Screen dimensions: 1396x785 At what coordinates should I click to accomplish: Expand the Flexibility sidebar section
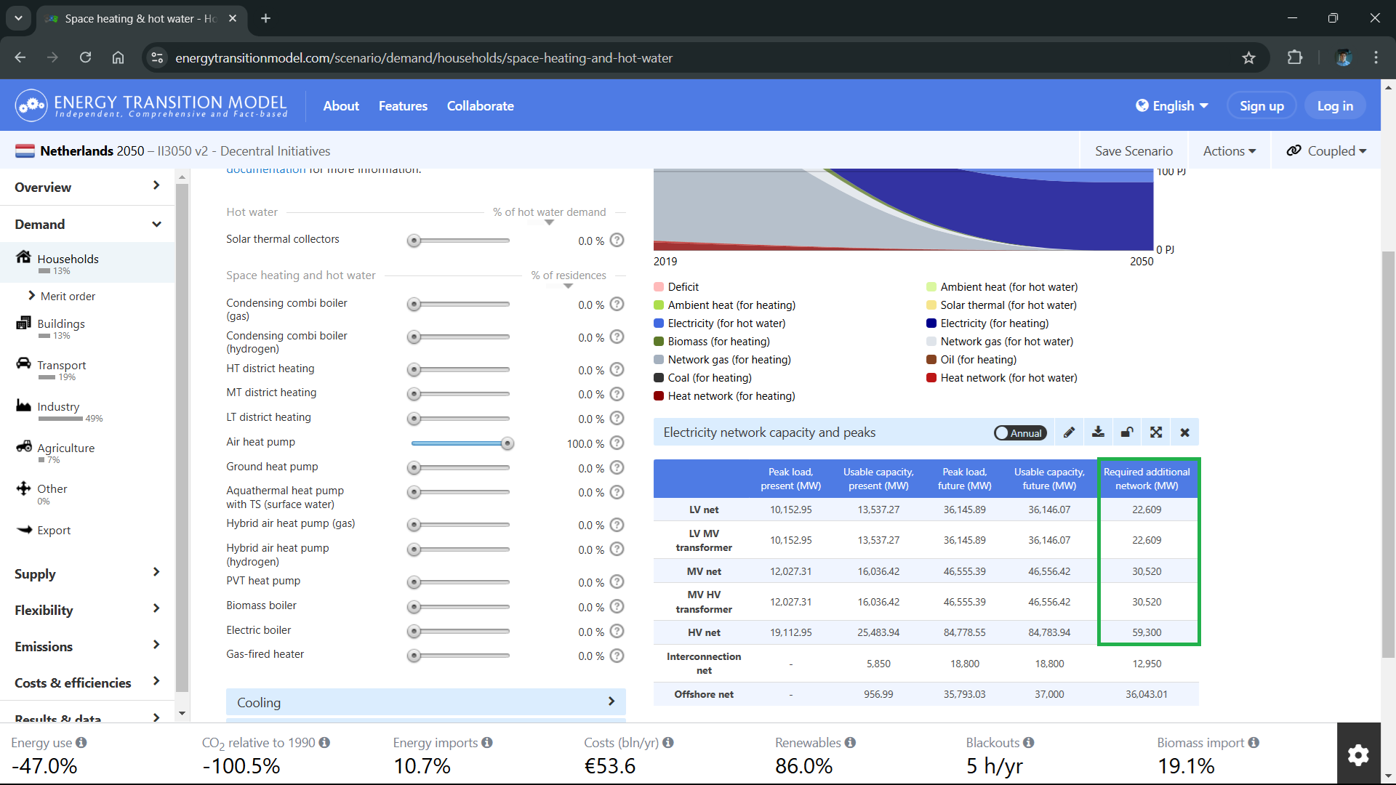tap(87, 610)
